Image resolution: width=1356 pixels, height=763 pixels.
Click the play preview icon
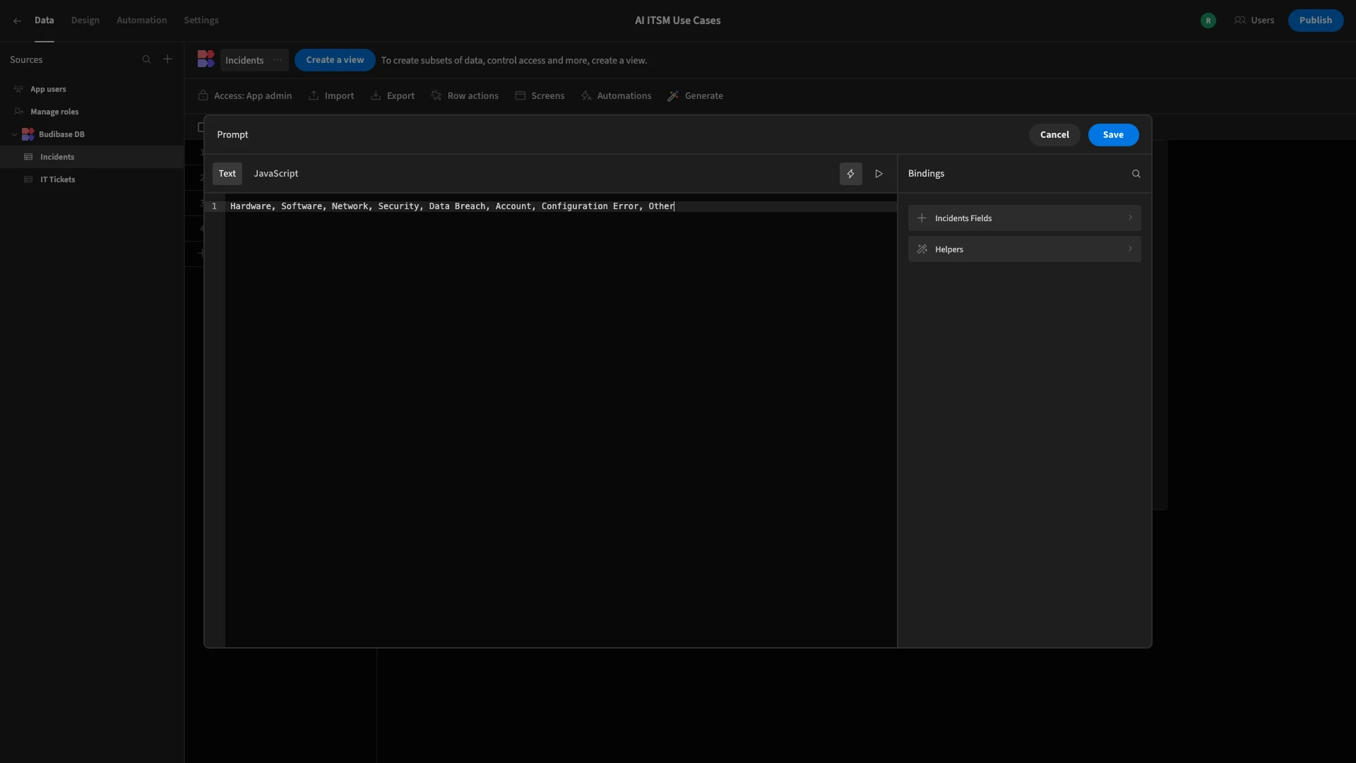coord(879,174)
